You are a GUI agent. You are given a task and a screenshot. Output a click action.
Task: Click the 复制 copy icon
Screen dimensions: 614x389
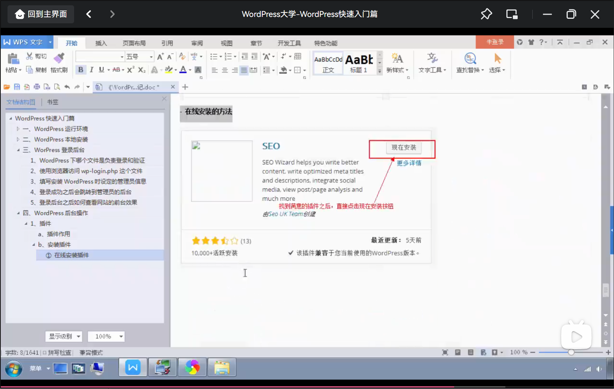tap(29, 70)
